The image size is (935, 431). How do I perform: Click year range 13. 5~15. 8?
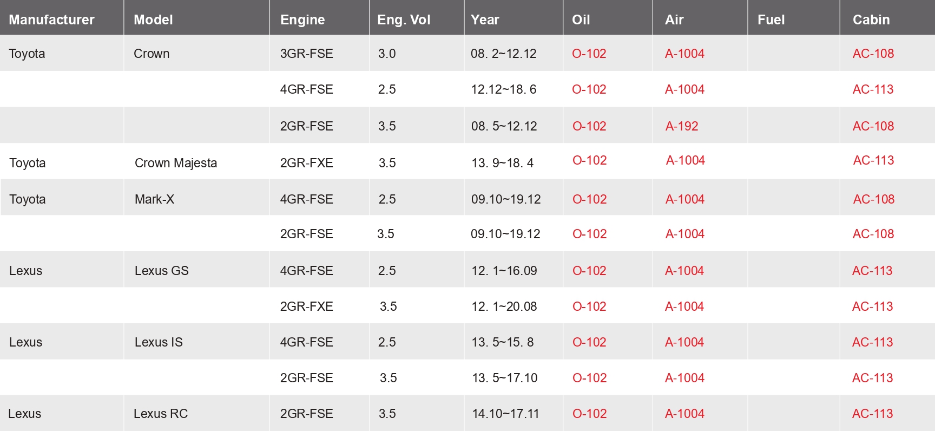[503, 342]
